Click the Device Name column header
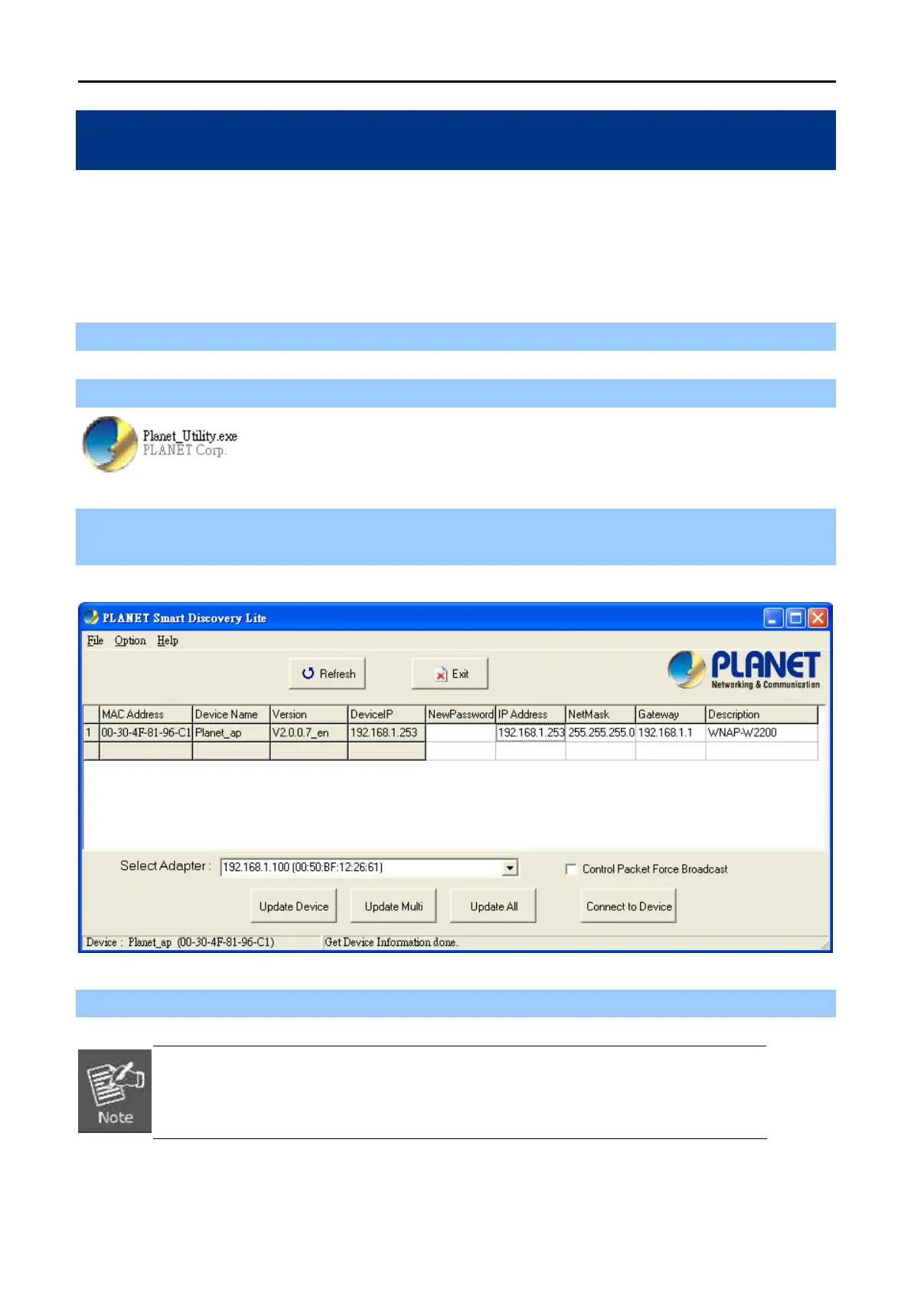Screen dimensions: 911x1290 coord(231,714)
